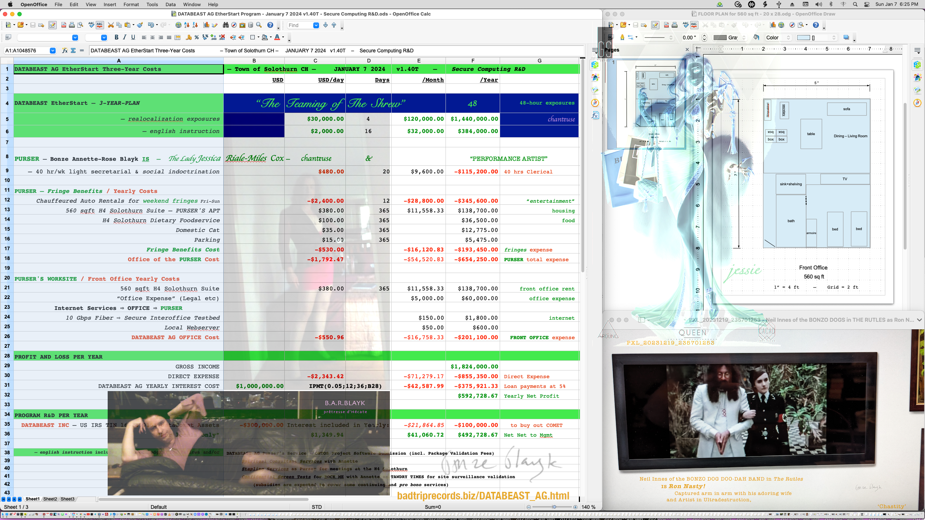
Task: Adjust the Calc zoom slider handle
Action: 554,507
